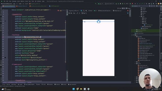Screen dimensions: 162x91
Task: Click Collapse All icon in project panel
Action: pyautogui.click(x=154, y=6)
